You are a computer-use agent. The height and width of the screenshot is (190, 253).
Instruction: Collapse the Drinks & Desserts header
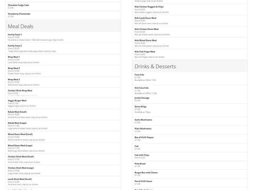[x=190, y=66]
